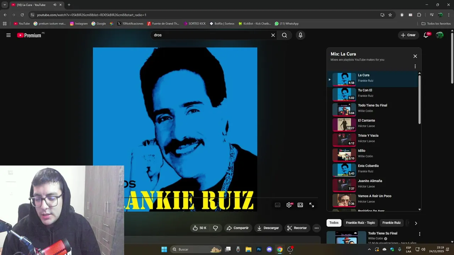Play Esta Cobardia in the mix
The height and width of the screenshot is (255, 454).
pyautogui.click(x=372, y=170)
